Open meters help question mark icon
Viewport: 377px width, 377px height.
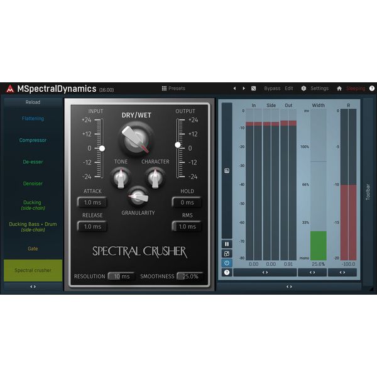pos(227,273)
